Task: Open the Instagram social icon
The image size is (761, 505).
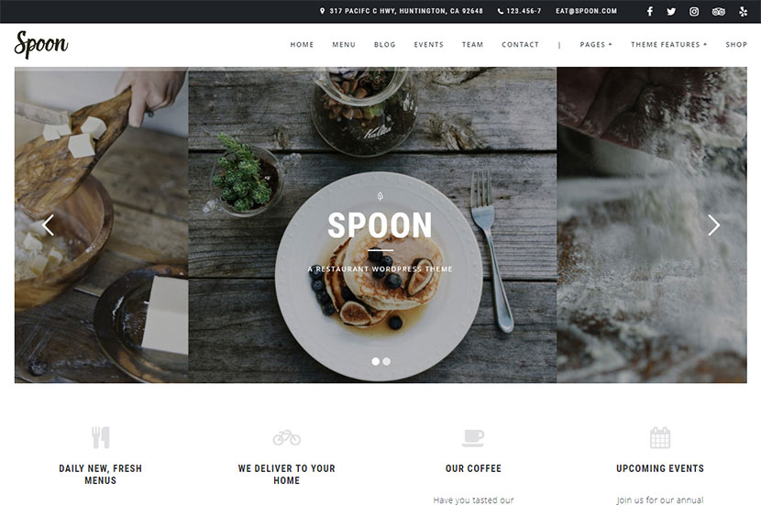Action: pyautogui.click(x=694, y=11)
